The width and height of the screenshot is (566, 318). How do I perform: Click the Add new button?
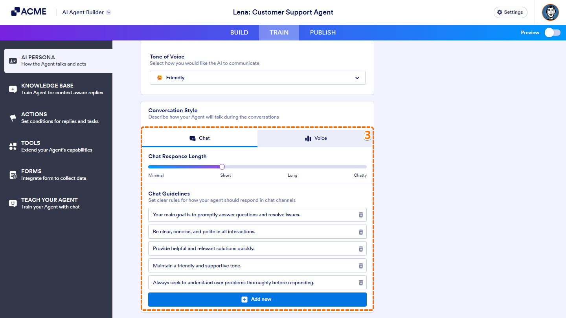tap(257, 299)
